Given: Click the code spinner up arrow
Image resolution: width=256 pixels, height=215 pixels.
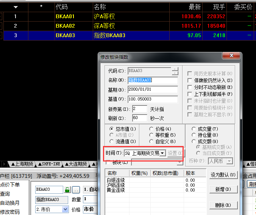Looking at the screenshot, I should pyautogui.click(x=175, y=69).
